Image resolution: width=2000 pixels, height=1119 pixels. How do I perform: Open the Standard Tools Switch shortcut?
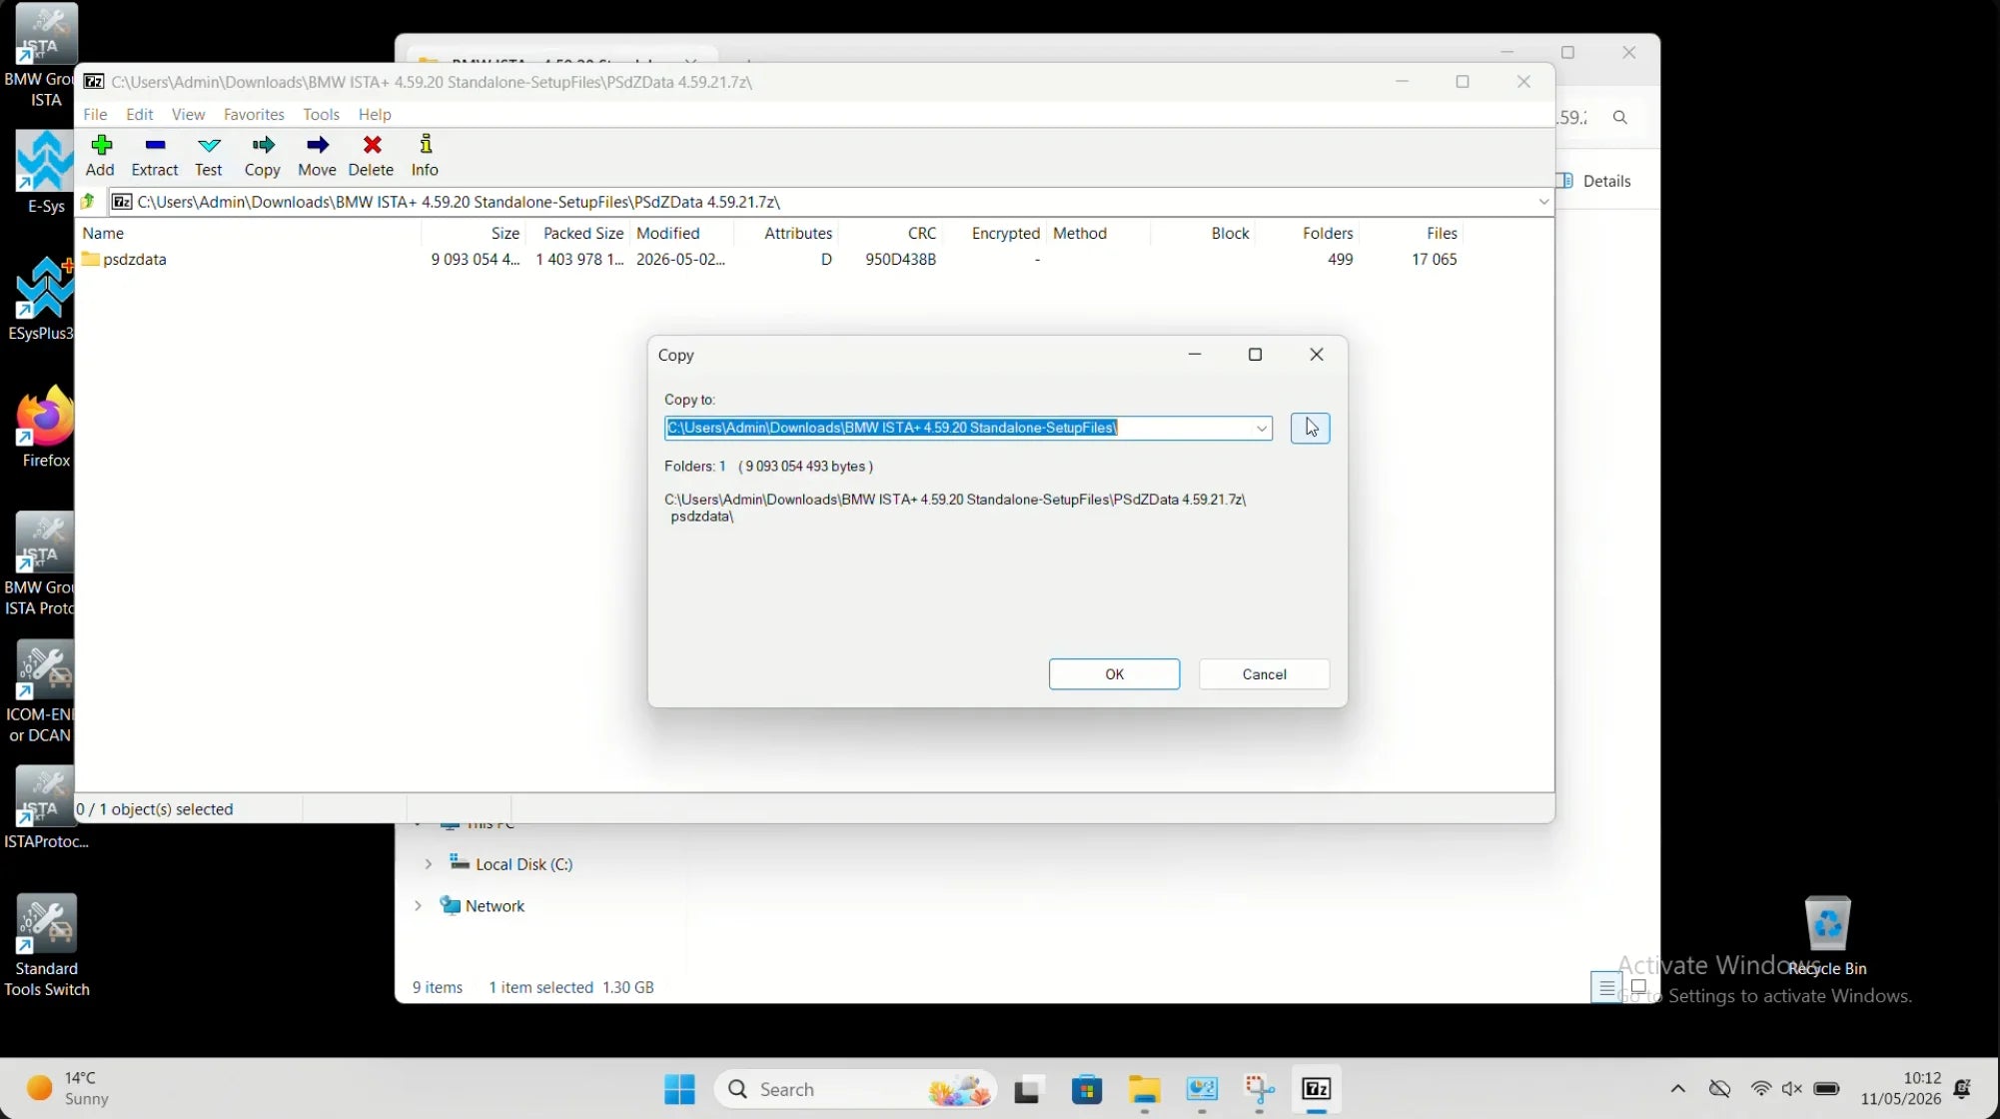[46, 947]
